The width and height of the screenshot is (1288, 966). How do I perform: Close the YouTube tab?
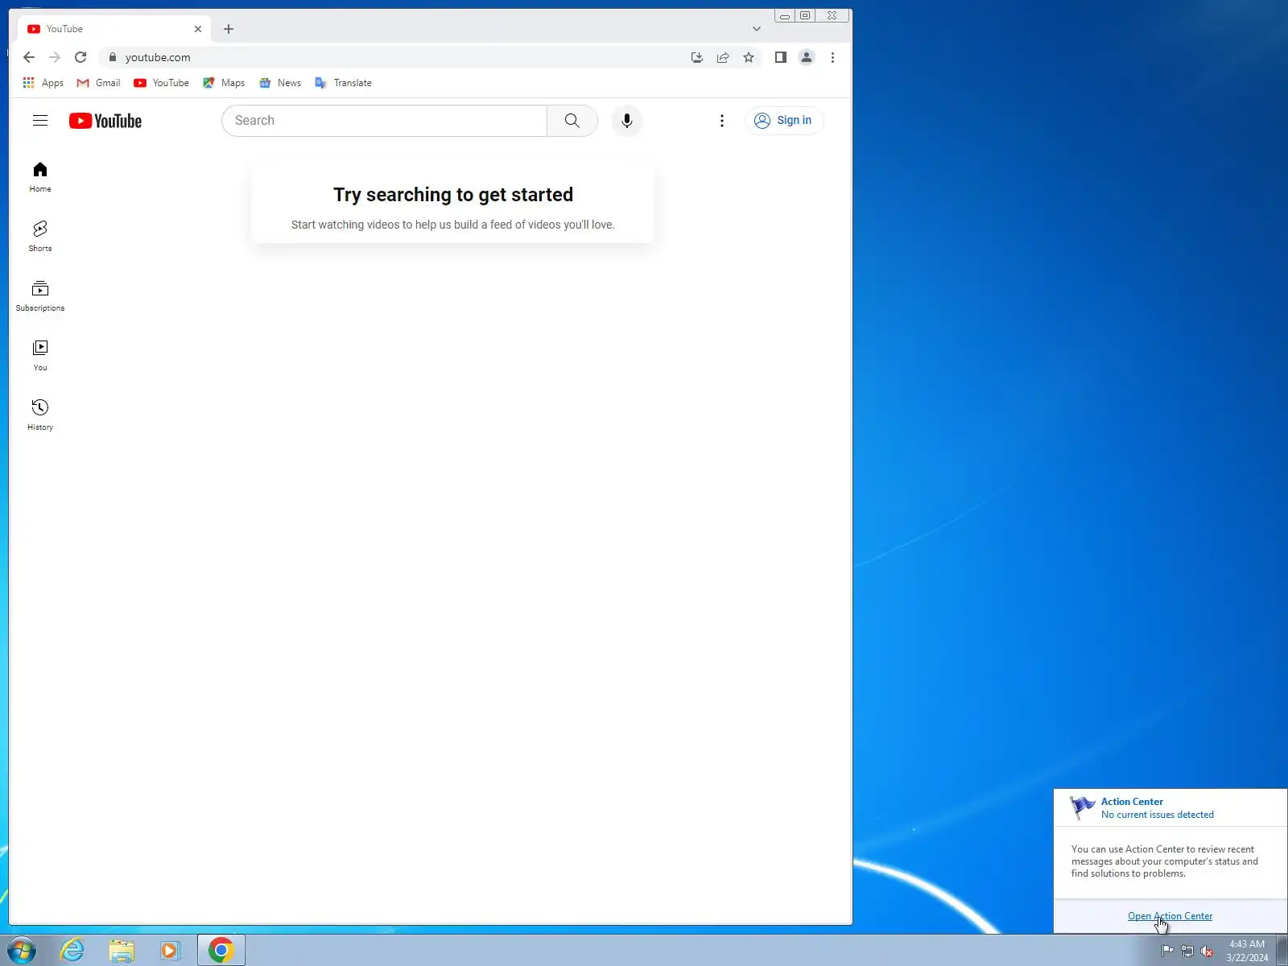tap(198, 29)
